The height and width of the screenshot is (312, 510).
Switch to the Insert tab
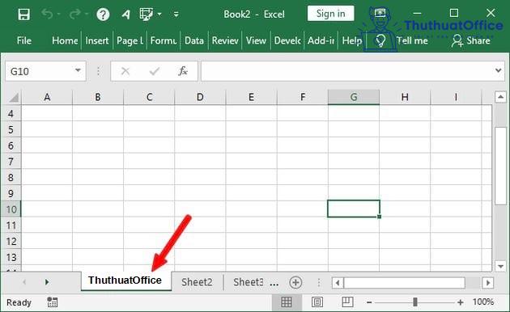click(97, 40)
